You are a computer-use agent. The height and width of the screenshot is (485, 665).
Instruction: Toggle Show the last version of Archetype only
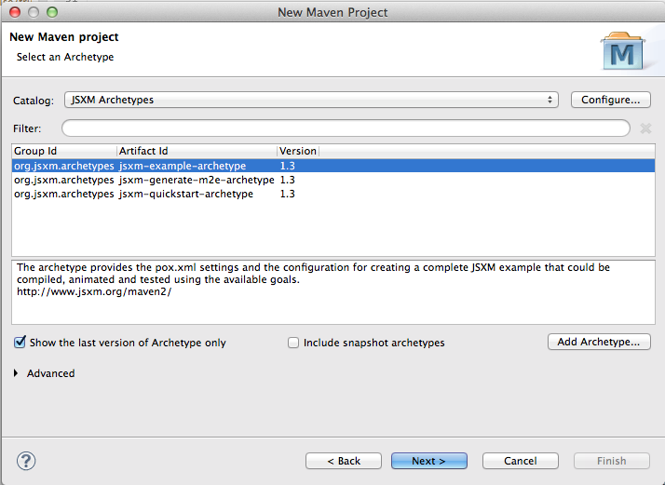[20, 343]
